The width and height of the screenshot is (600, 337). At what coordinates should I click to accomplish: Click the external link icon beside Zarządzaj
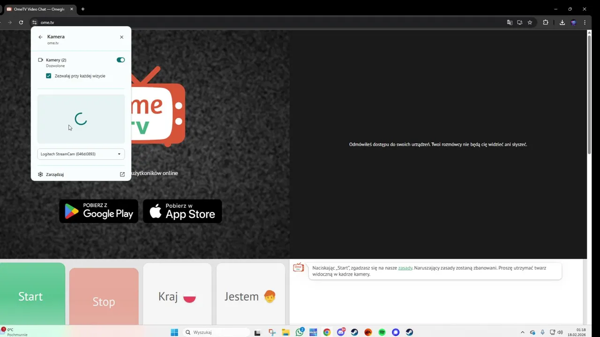122,175
